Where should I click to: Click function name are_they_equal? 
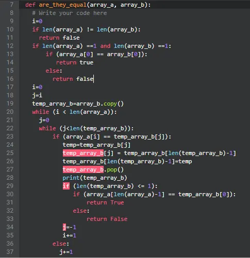coord(63,5)
